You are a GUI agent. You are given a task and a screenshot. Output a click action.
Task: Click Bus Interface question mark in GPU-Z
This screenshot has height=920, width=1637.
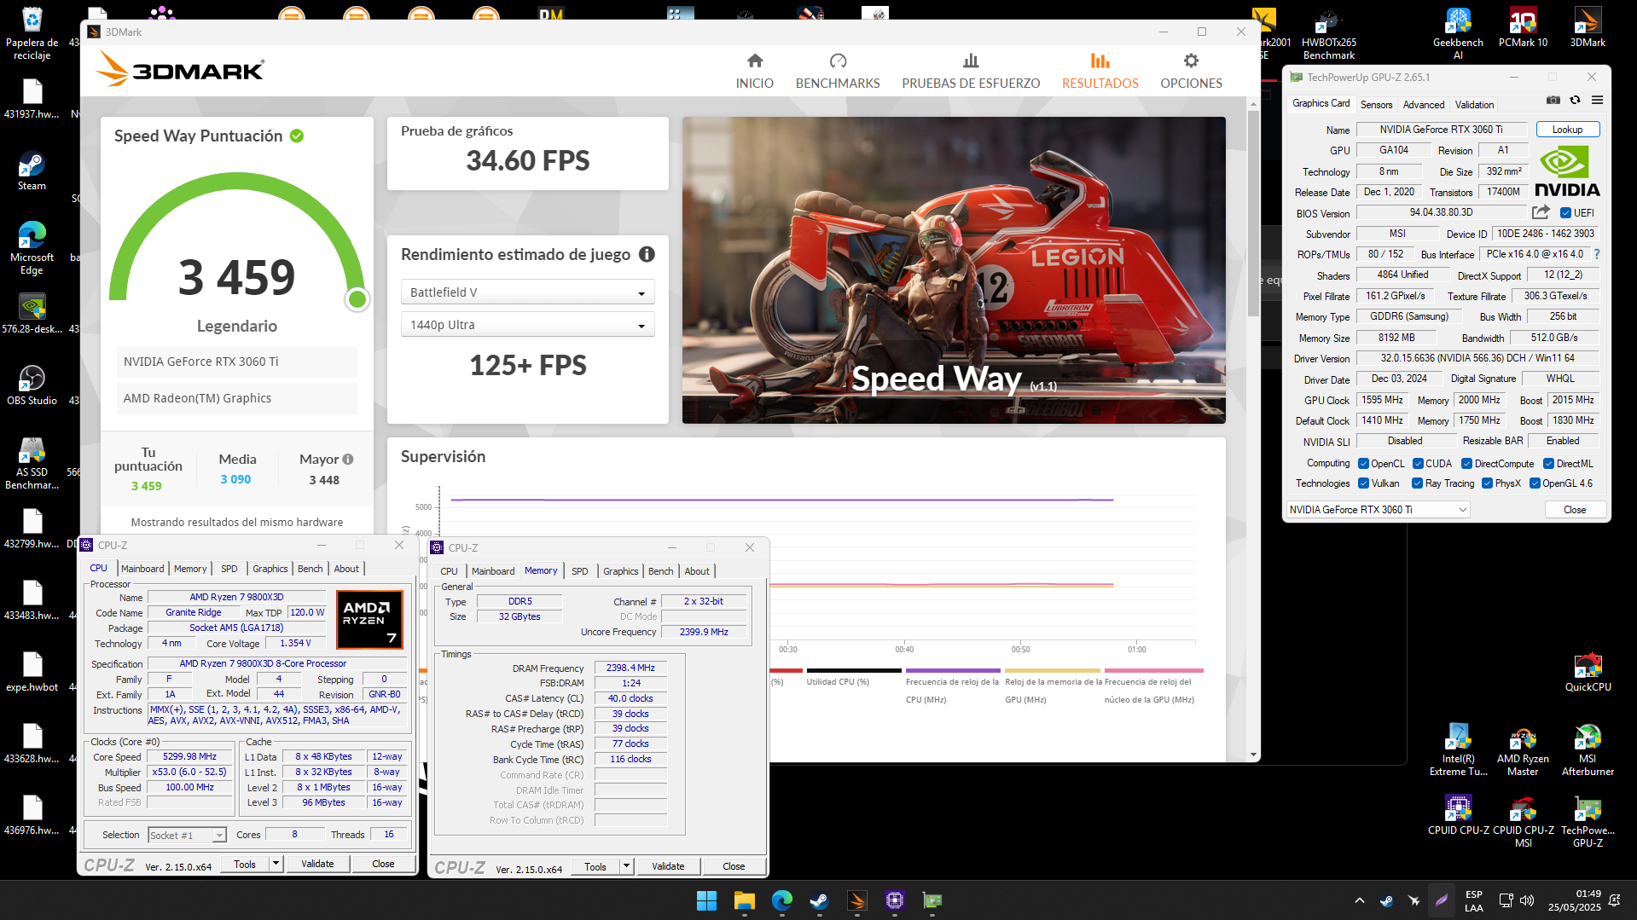coord(1597,254)
